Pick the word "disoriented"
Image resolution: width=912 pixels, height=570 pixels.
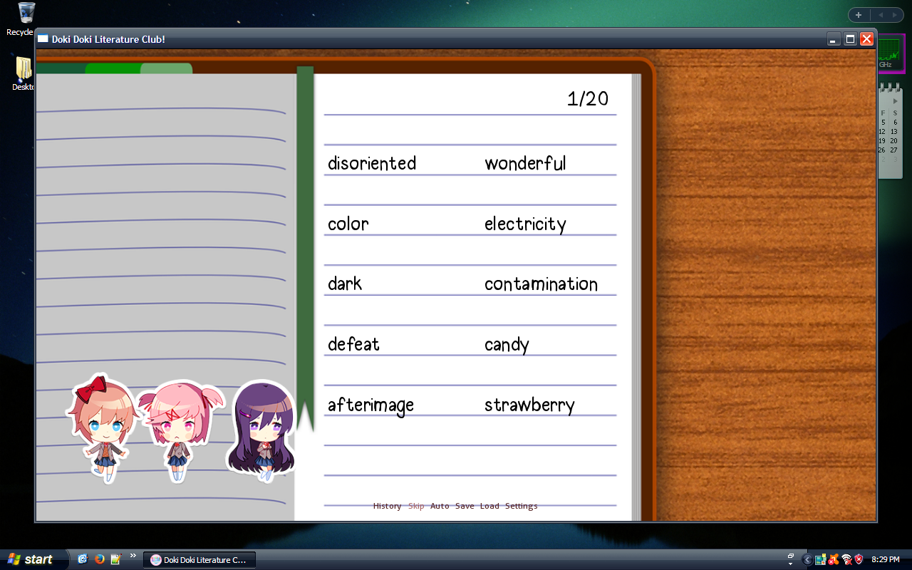(x=372, y=163)
